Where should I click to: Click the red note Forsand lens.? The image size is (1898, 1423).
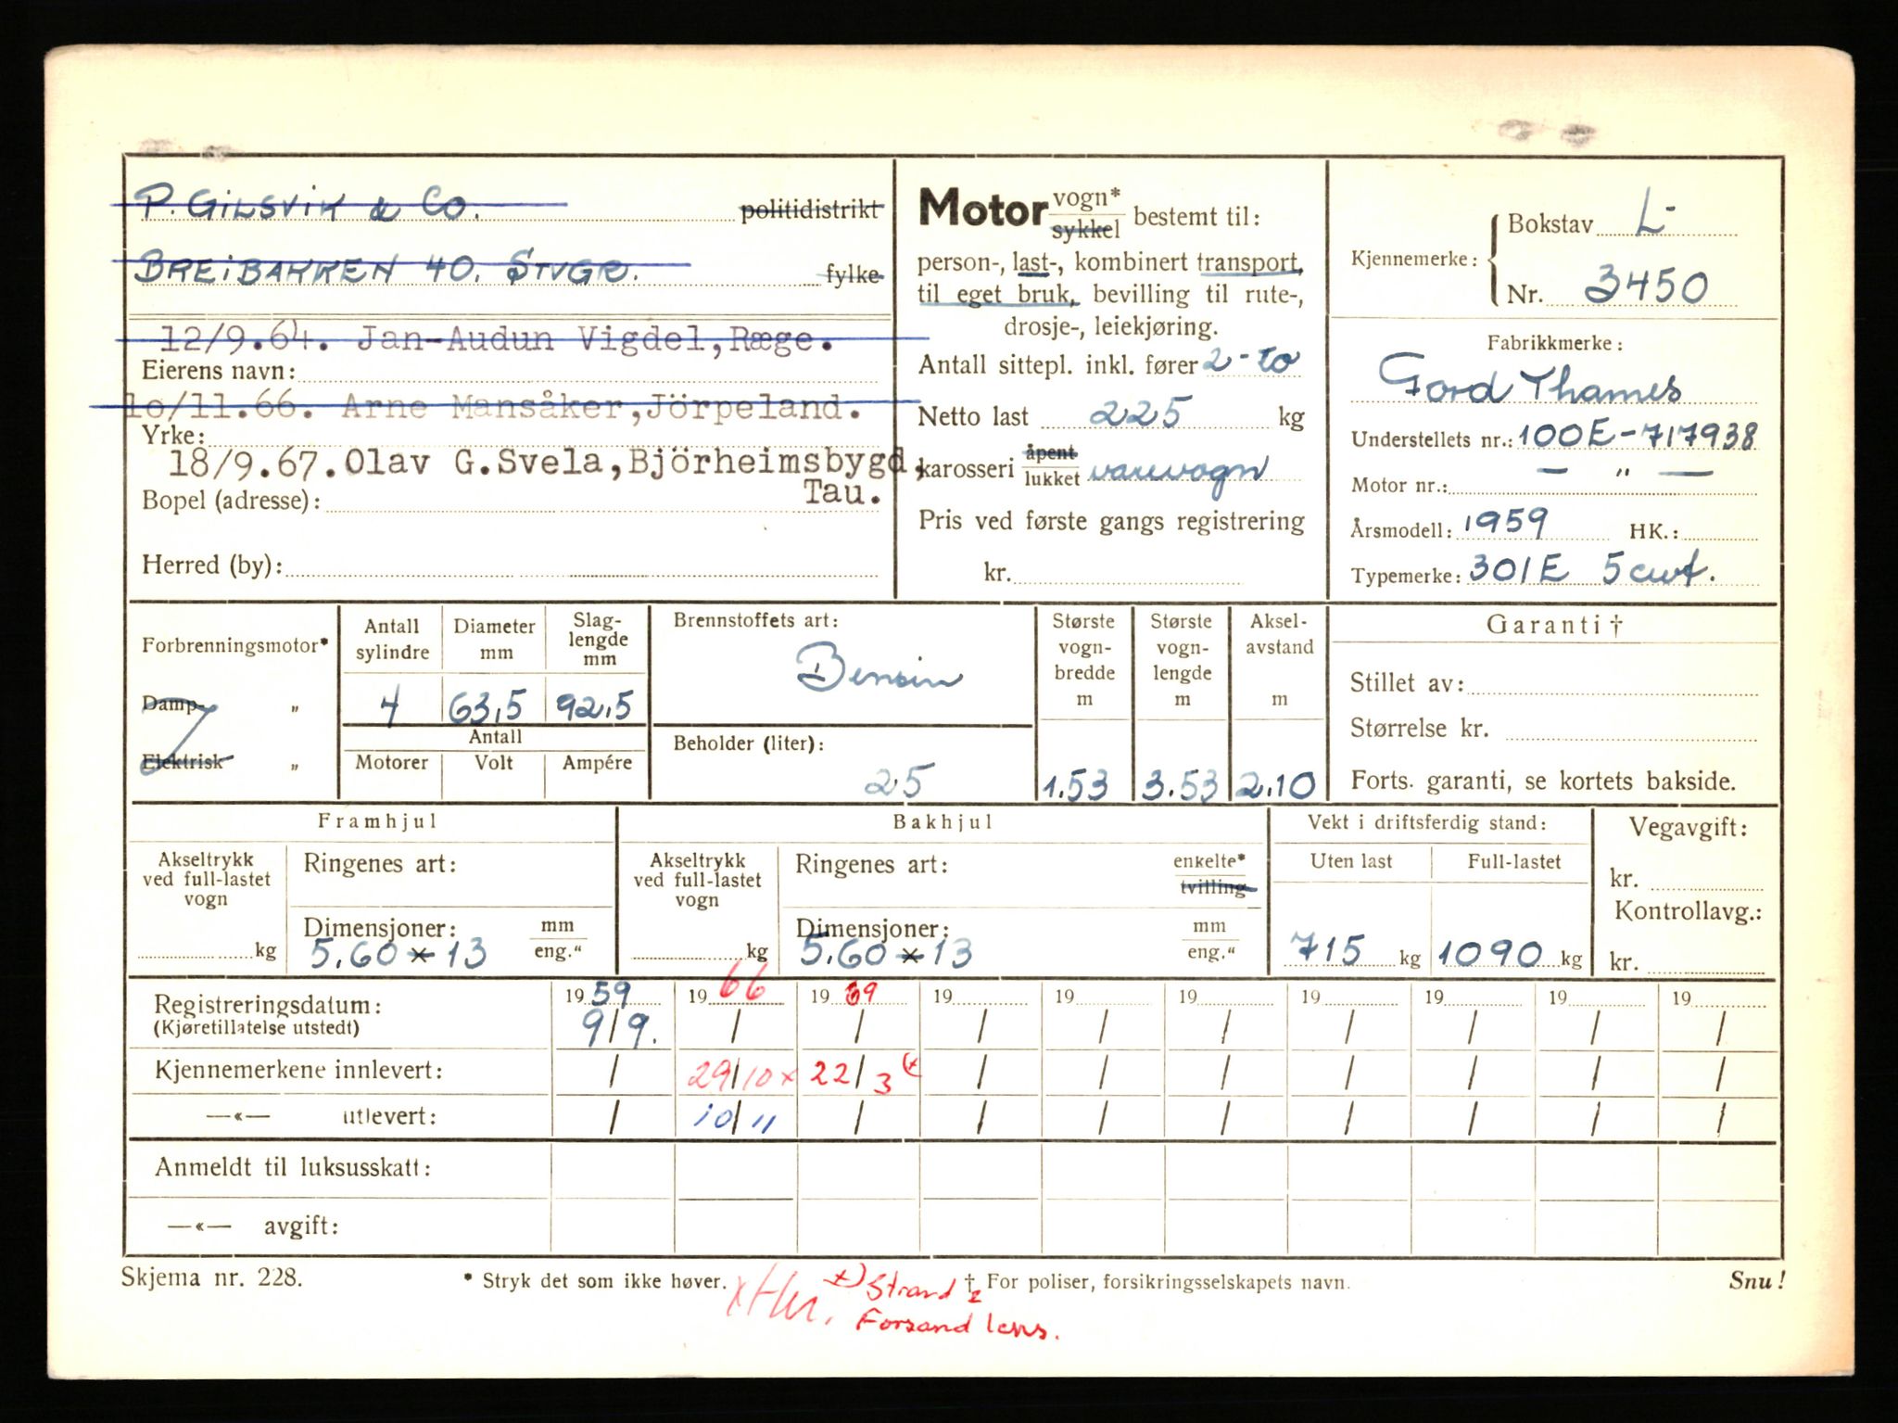tap(955, 1325)
